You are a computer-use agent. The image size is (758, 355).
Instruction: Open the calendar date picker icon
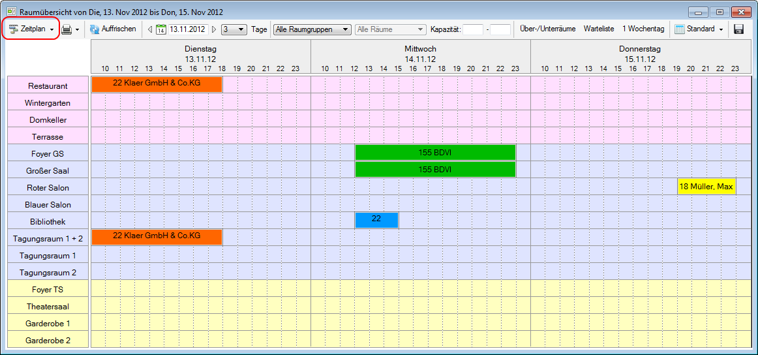point(161,29)
